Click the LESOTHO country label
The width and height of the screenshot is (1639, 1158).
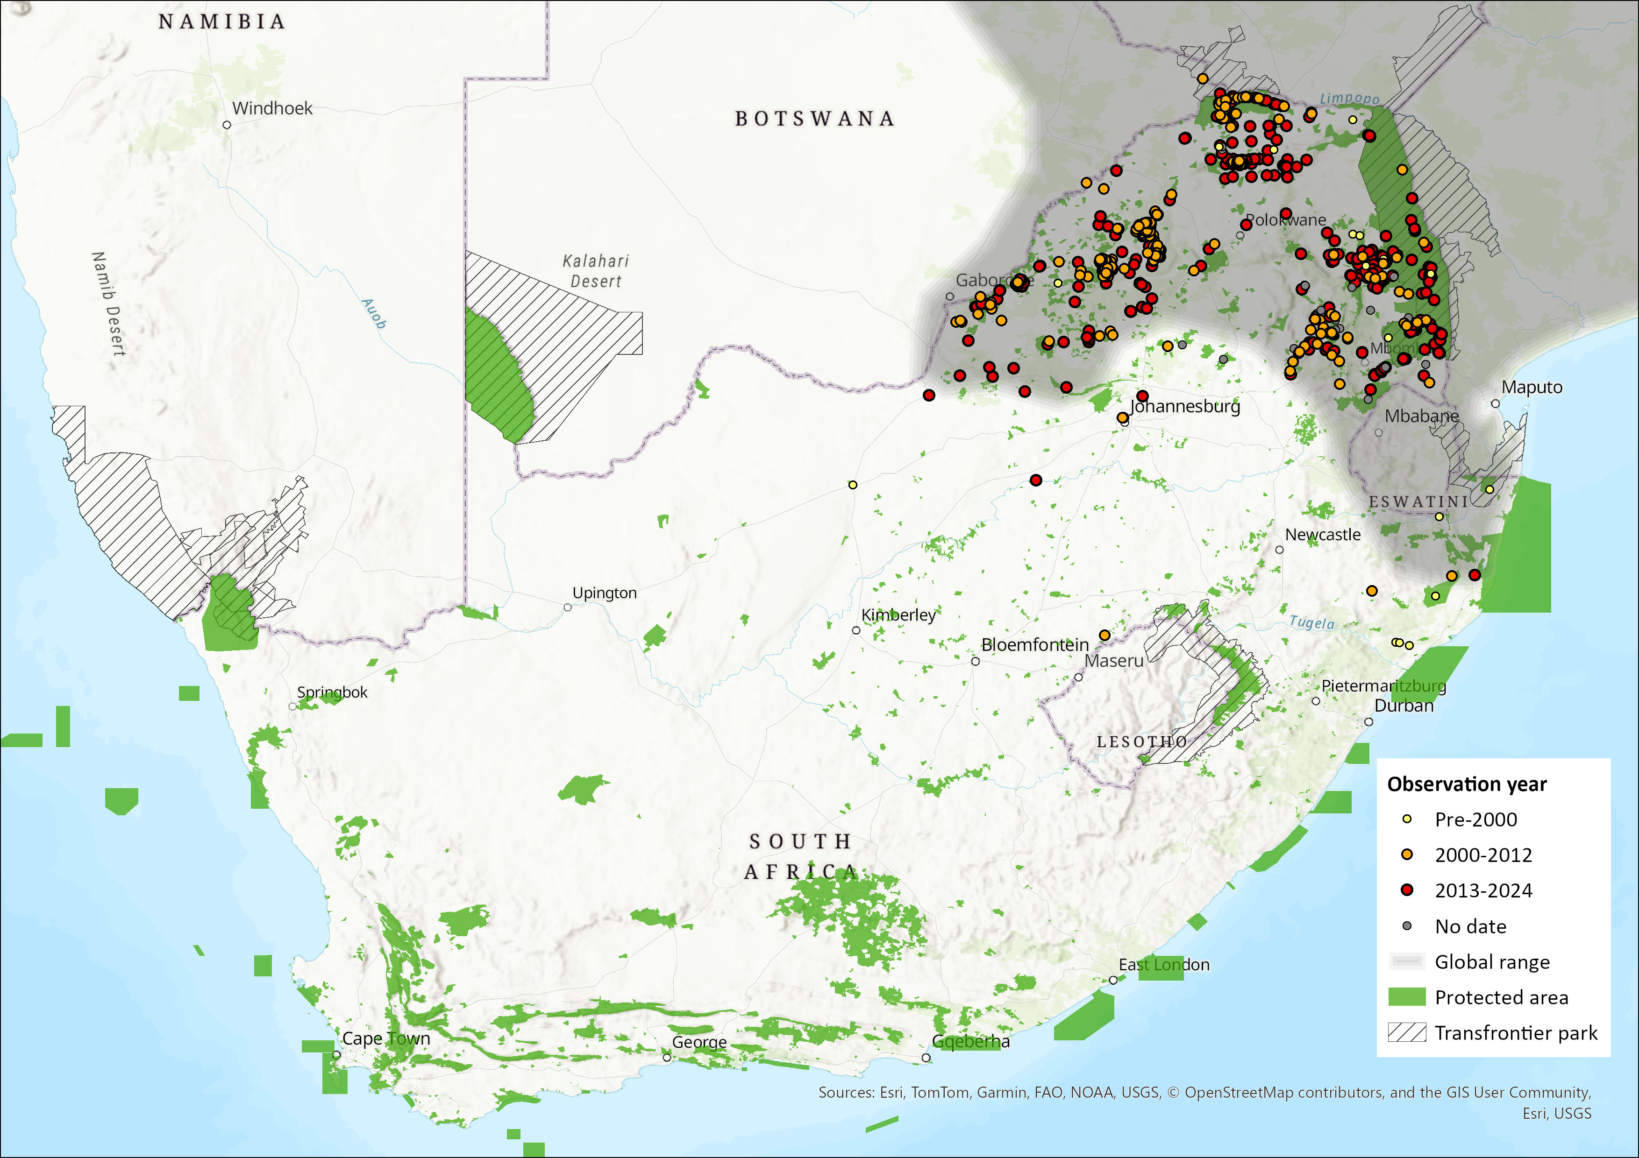point(1142,742)
